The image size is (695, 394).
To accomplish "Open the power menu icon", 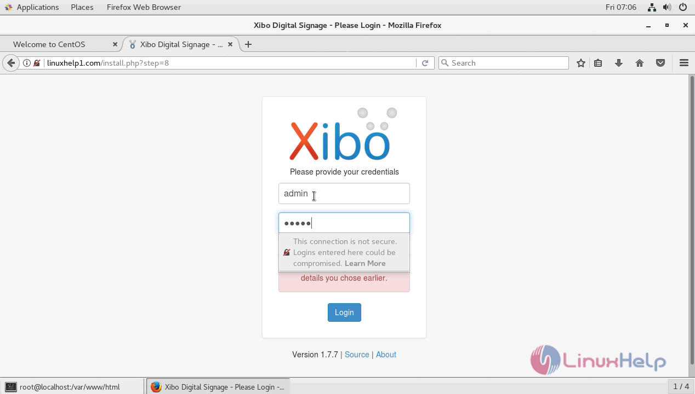I will coord(683,7).
